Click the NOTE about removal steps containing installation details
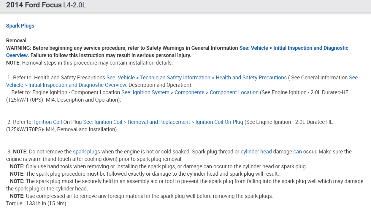This screenshot has width=371, height=210. (x=89, y=63)
